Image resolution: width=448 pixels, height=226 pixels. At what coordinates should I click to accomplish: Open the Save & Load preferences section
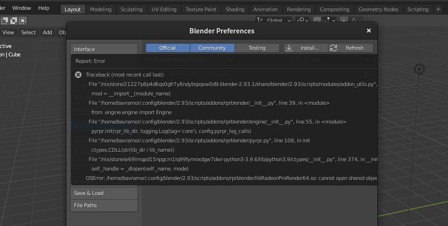(104, 193)
